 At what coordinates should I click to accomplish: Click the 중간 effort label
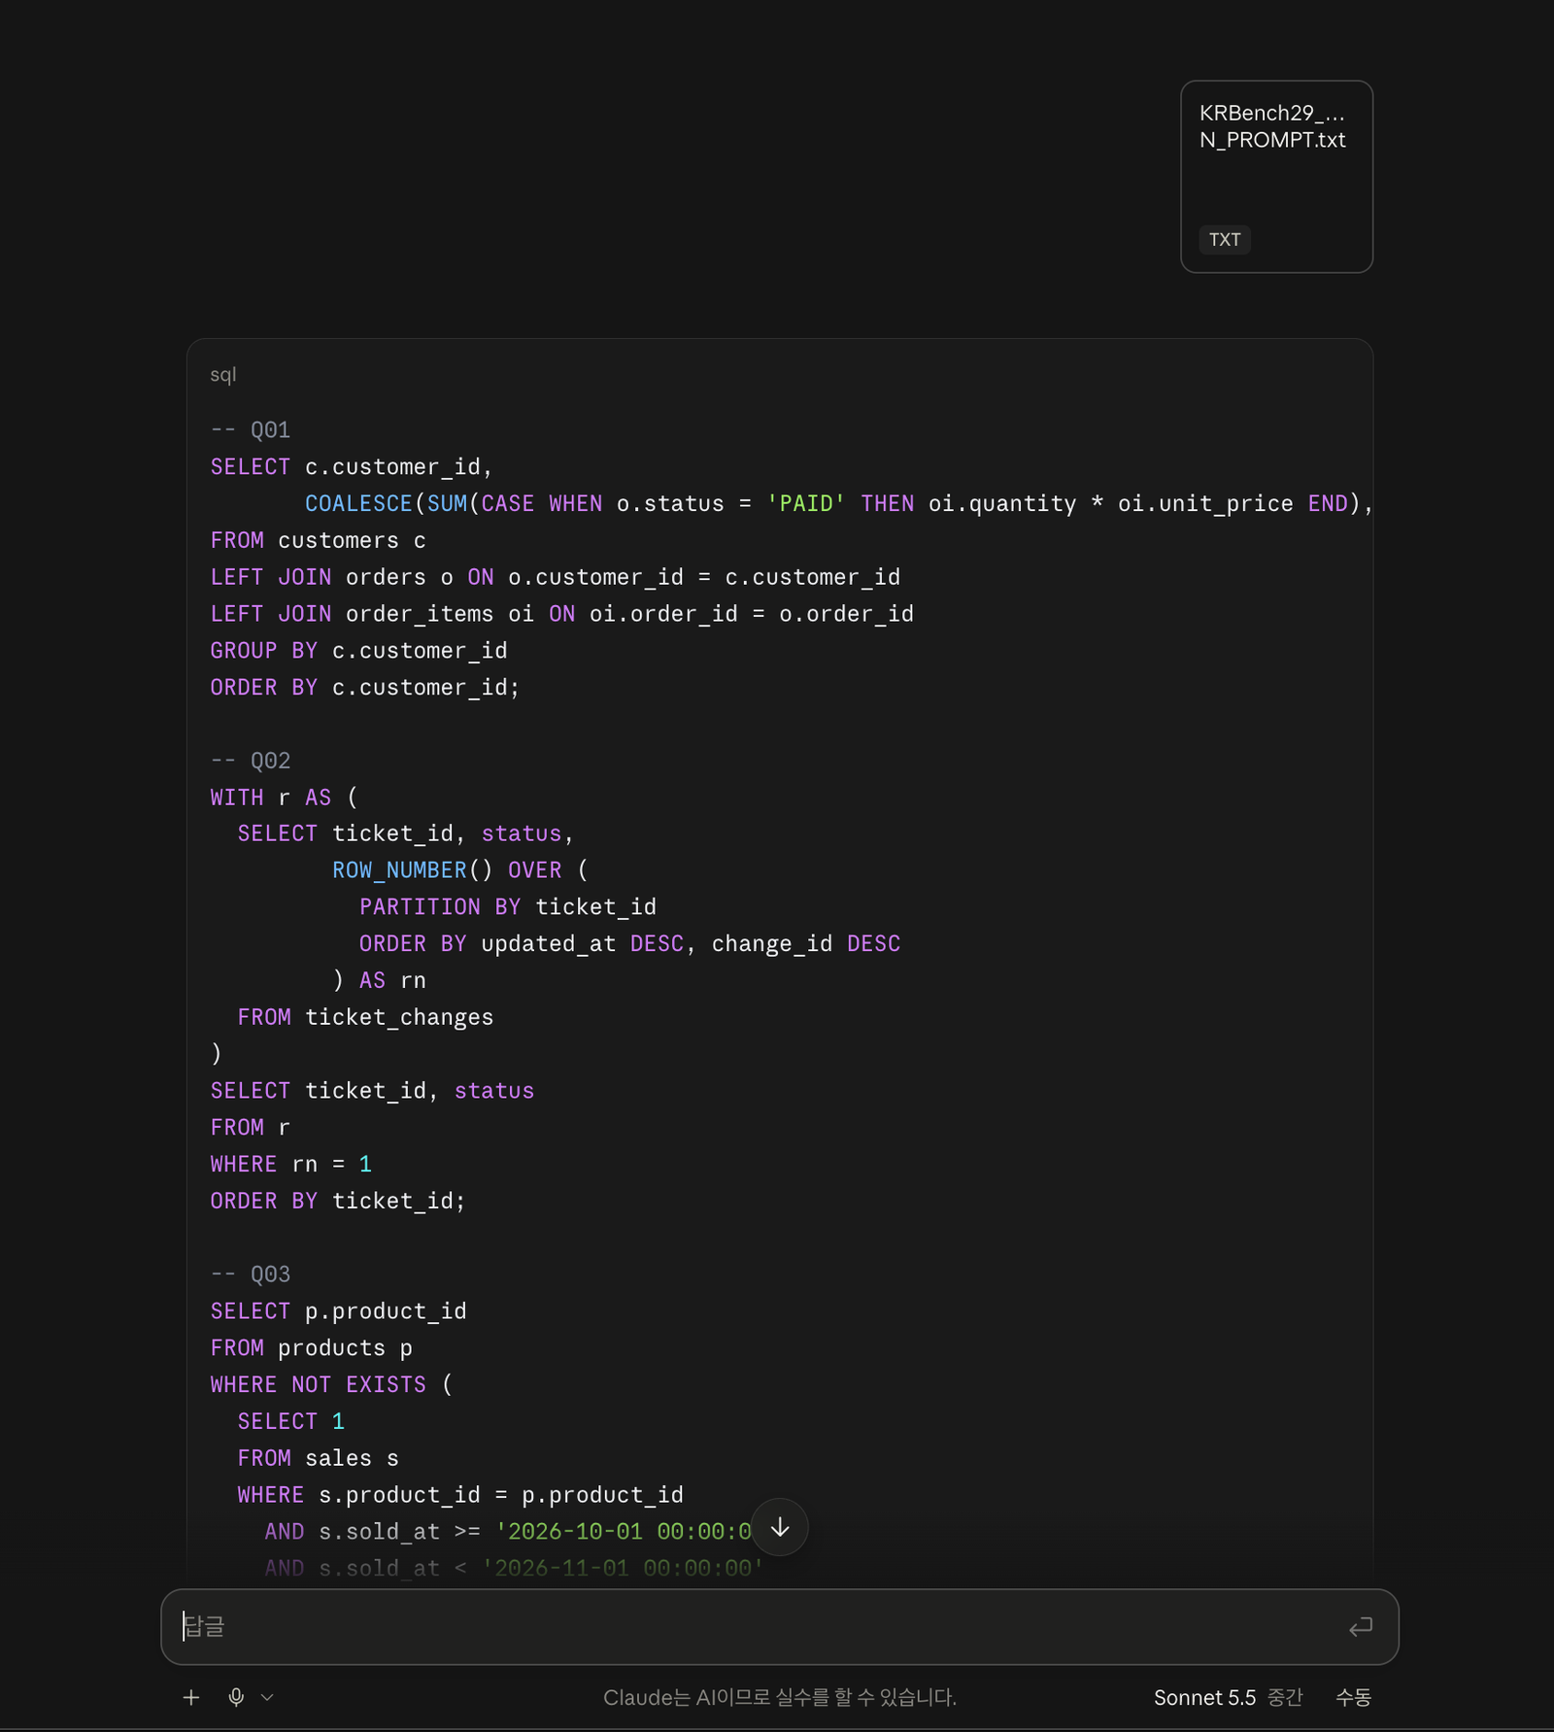pyautogui.click(x=1285, y=1697)
